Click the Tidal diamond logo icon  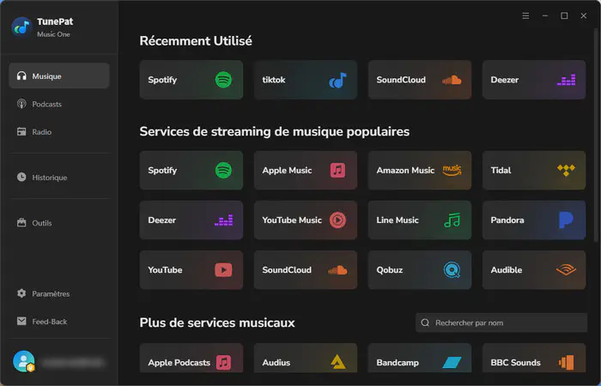click(566, 170)
